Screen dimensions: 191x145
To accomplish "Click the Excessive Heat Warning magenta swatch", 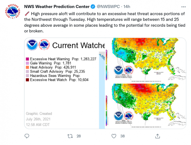I will [x=27, y=59].
